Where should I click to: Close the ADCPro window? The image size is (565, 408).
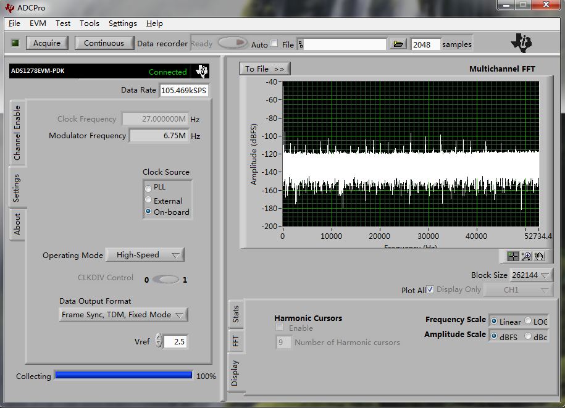[546, 5]
